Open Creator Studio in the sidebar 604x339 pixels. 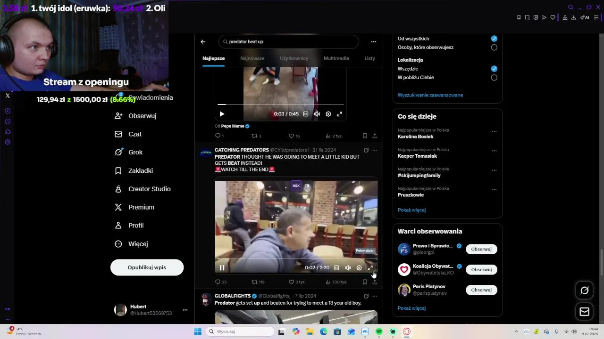pyautogui.click(x=143, y=189)
